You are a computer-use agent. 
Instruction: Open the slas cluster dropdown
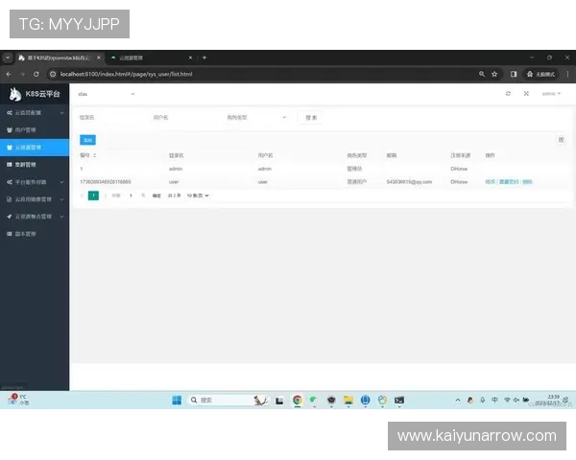point(106,94)
